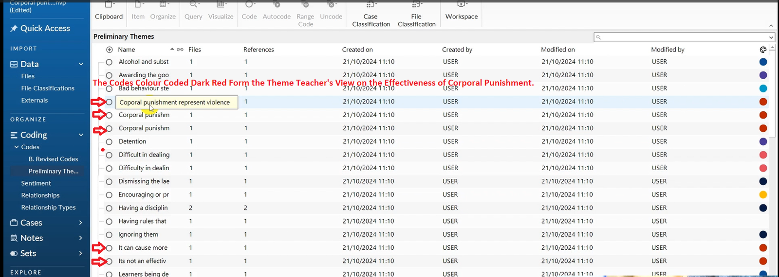Image resolution: width=779 pixels, height=277 pixels.
Task: Open the Visualize ribbon menu
Action: click(x=221, y=12)
